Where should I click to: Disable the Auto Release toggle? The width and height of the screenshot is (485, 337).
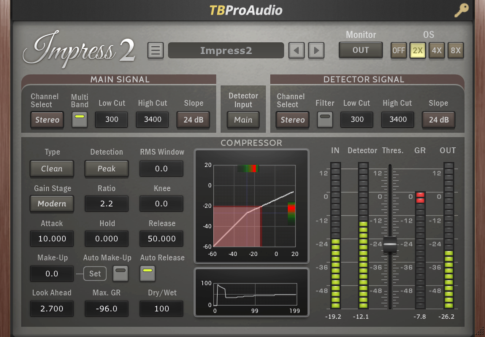(148, 273)
